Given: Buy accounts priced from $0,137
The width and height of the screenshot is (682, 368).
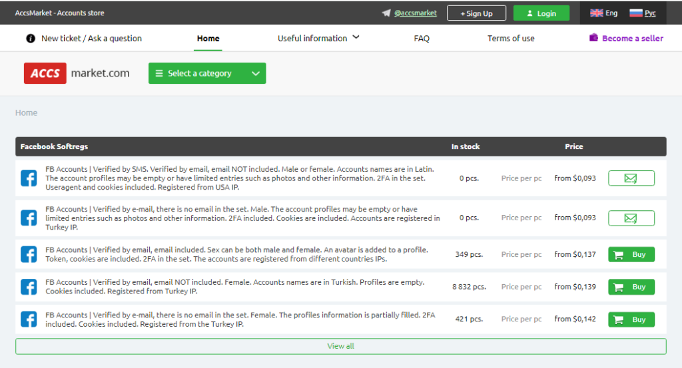Looking at the screenshot, I should [631, 255].
